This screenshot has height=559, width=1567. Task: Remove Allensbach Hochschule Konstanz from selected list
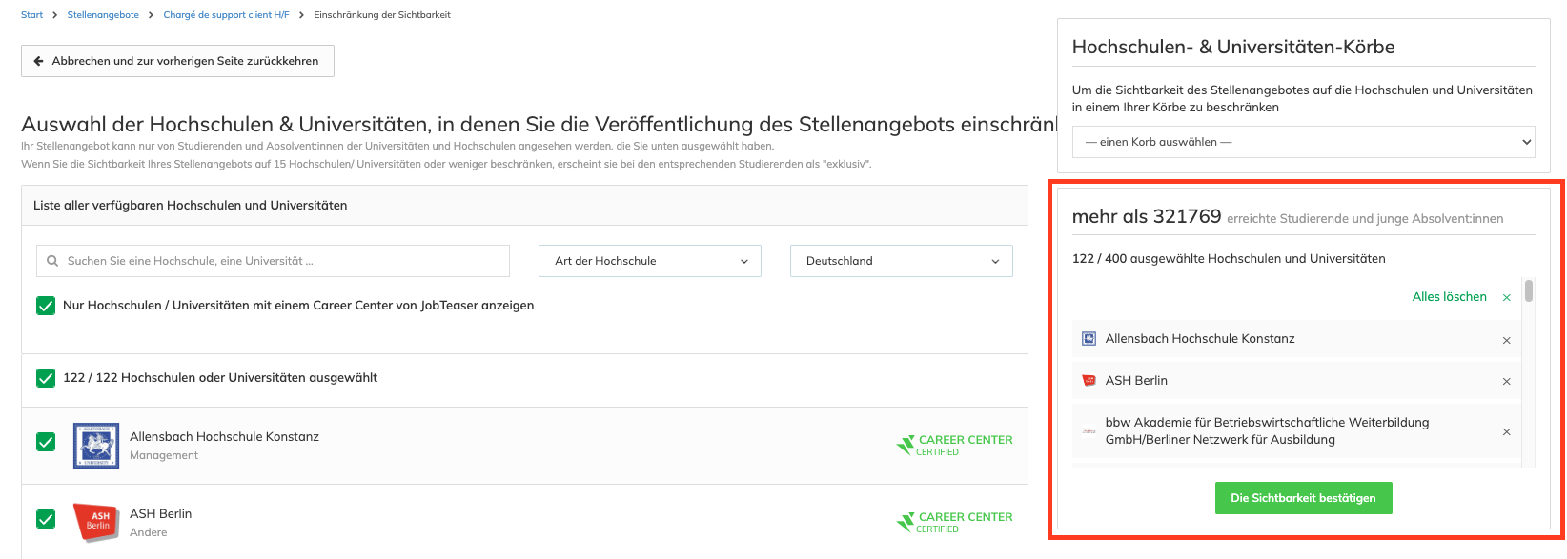[x=1506, y=340]
